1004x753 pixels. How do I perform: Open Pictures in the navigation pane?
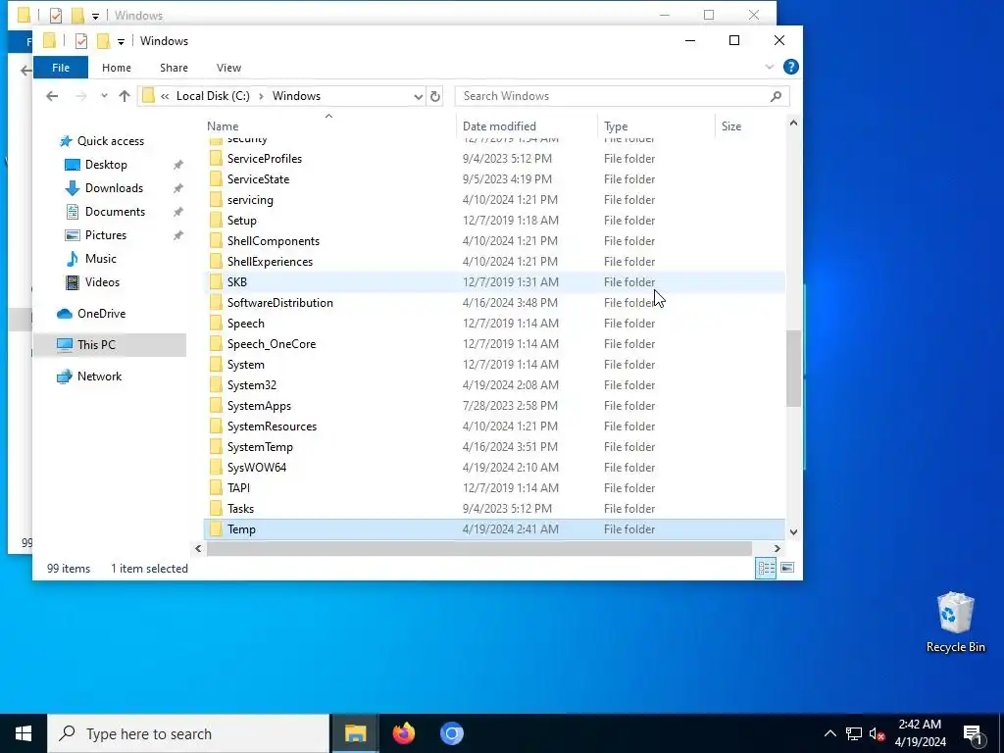point(105,235)
